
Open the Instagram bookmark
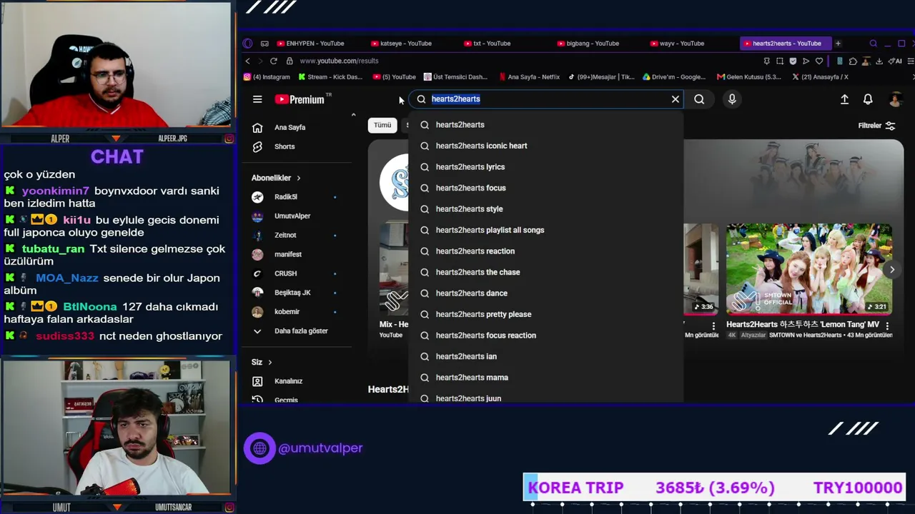click(267, 77)
